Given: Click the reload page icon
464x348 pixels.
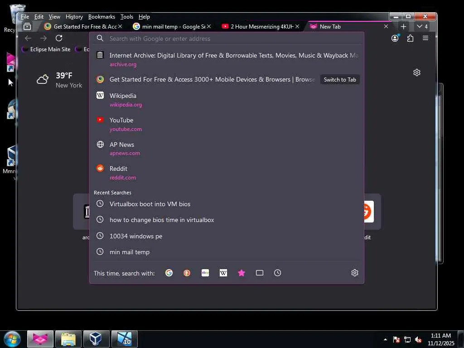Looking at the screenshot, I should (59, 38).
